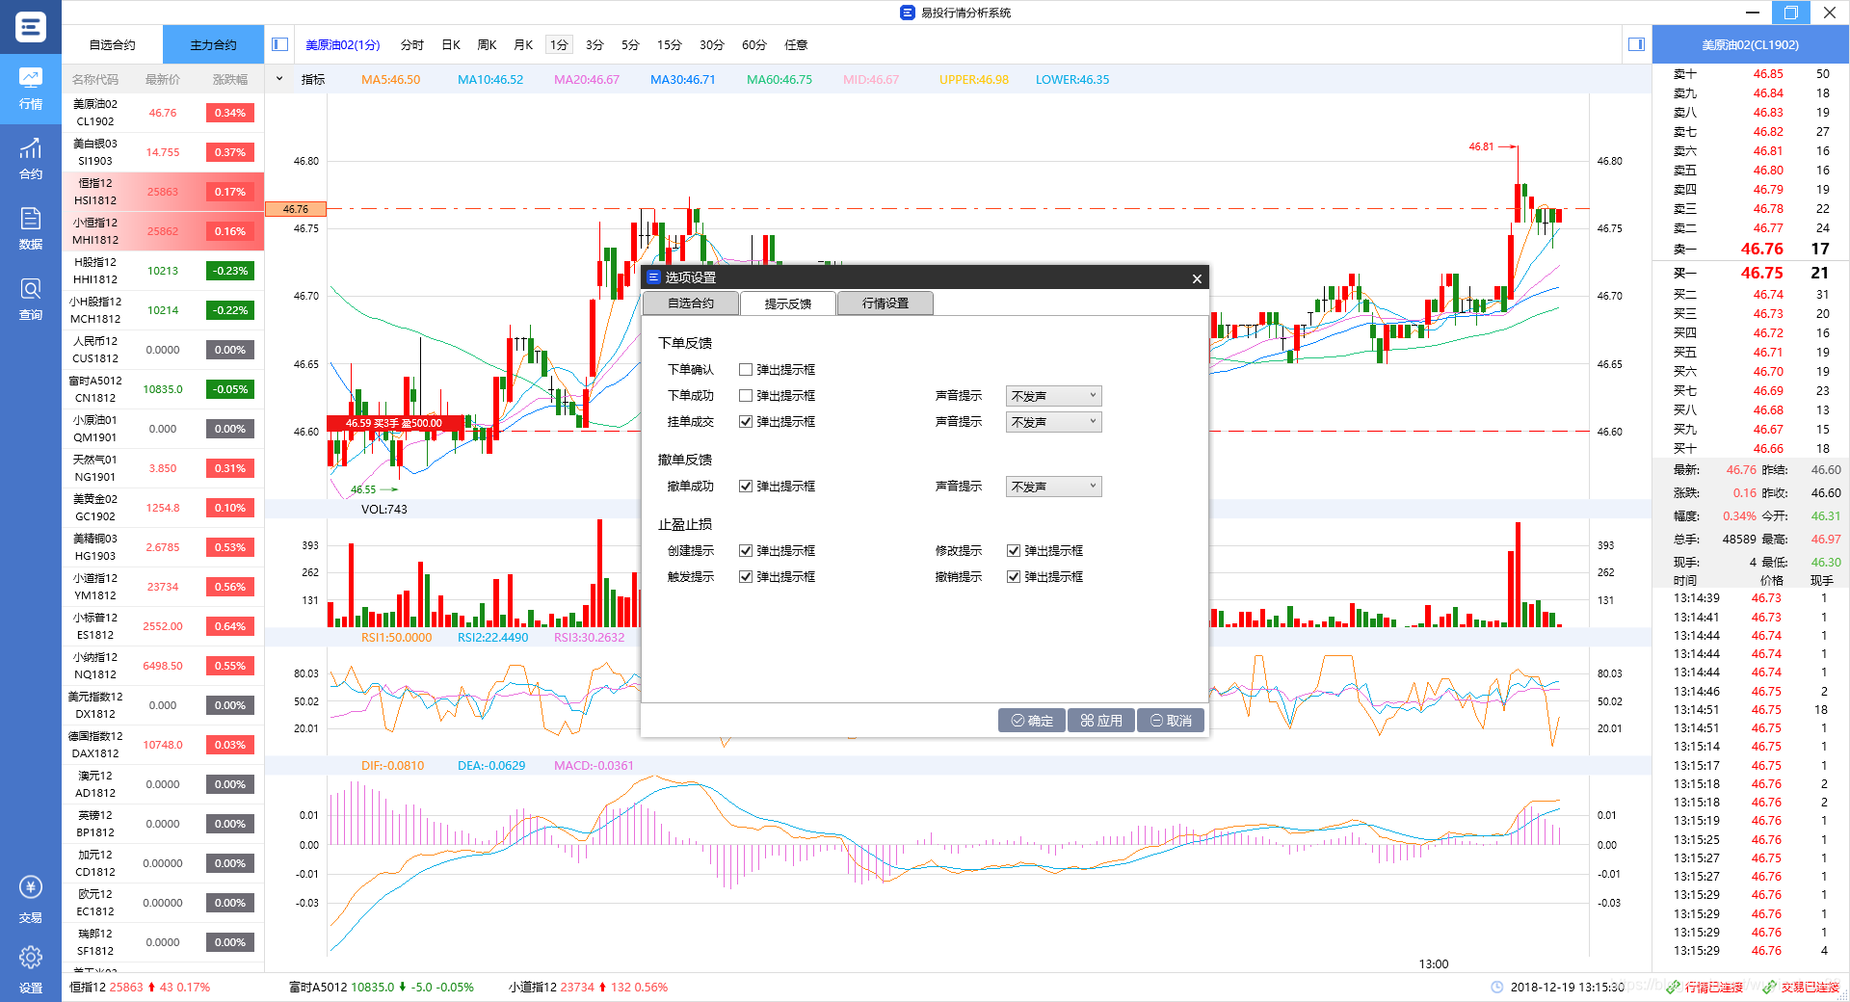Click the 交易已连接 status icon
This screenshot has height=1002, width=1850.
(x=1769, y=988)
